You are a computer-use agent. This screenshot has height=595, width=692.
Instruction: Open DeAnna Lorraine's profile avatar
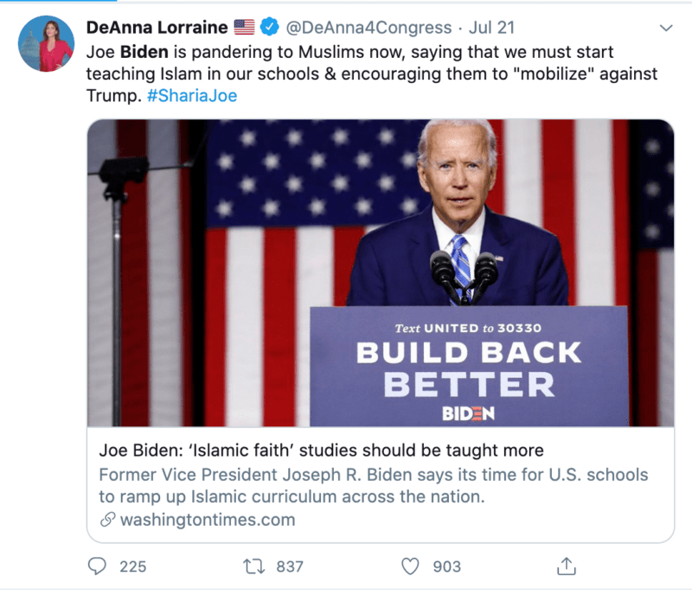46,43
